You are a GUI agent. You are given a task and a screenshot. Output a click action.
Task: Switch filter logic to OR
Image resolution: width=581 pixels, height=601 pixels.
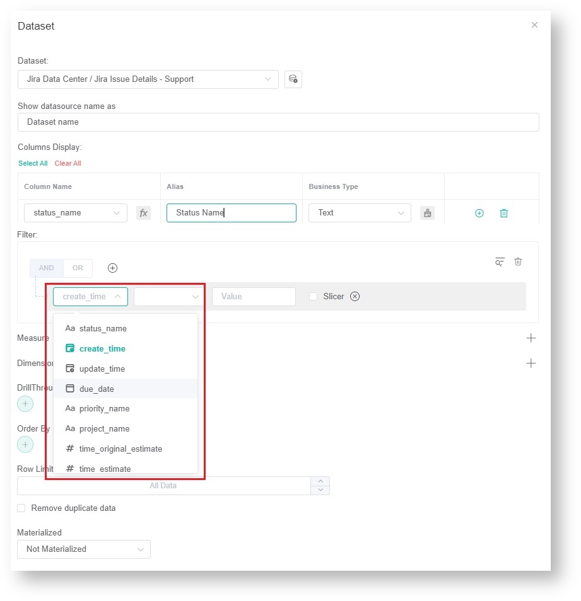[78, 268]
